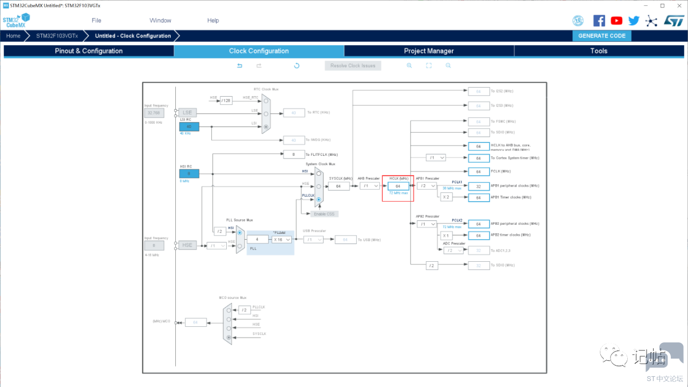Zoom out of the clock diagram
Screen dimensions: 688x387
pyautogui.click(x=448, y=66)
